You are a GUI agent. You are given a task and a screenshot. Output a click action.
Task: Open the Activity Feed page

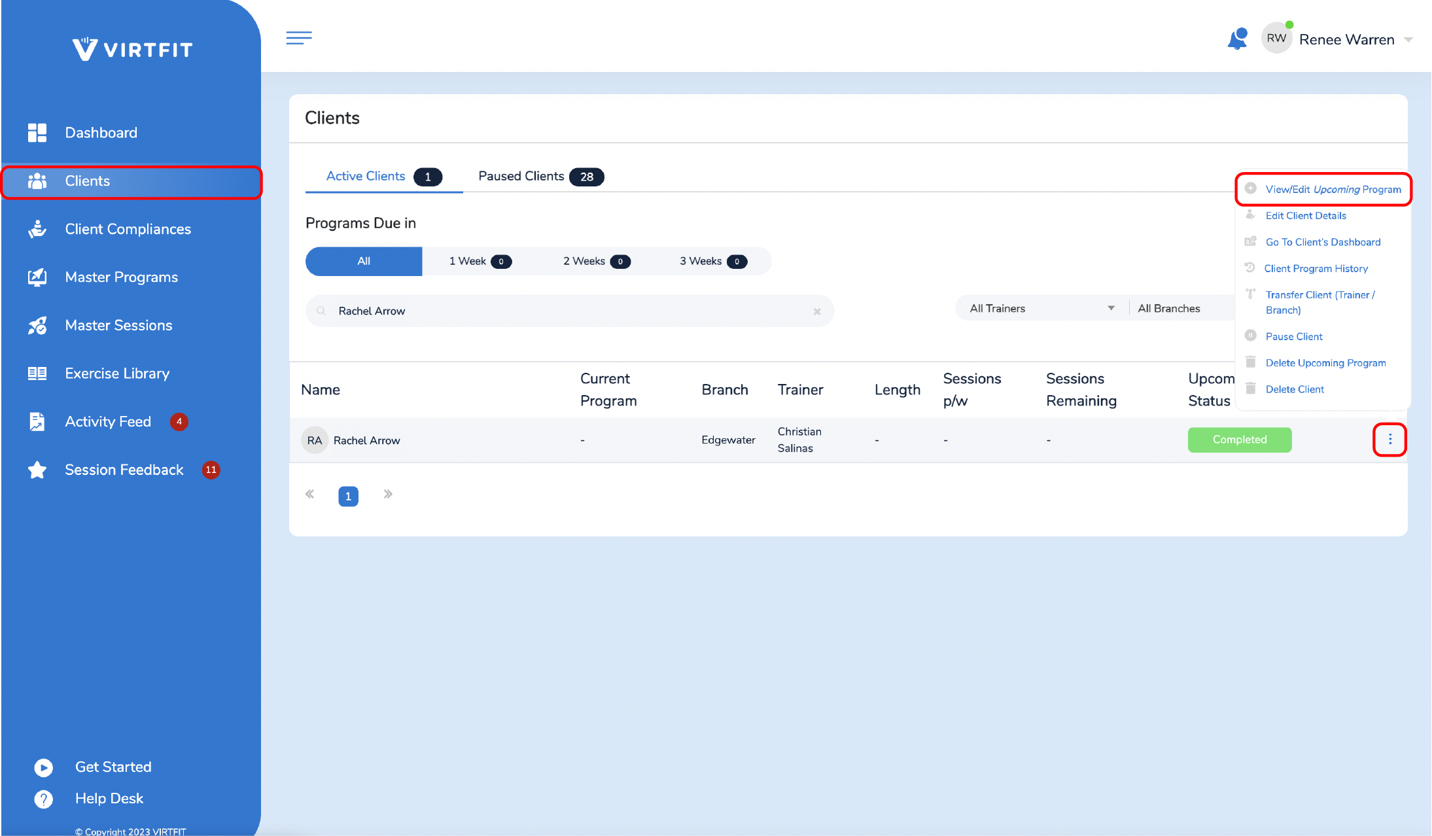point(108,422)
